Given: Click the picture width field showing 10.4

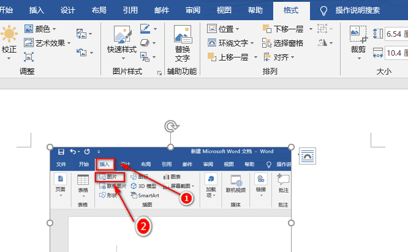Looking at the screenshot, I should (x=396, y=53).
